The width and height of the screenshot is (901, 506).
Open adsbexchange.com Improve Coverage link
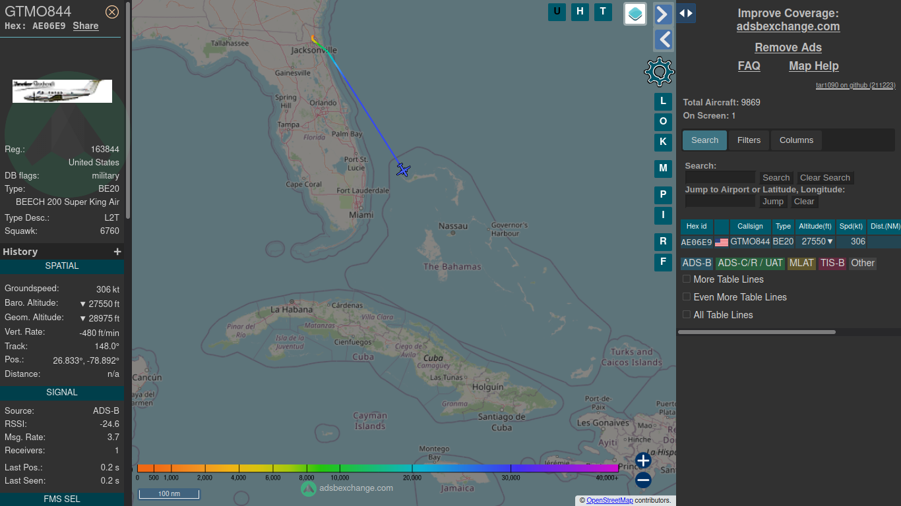(x=788, y=26)
